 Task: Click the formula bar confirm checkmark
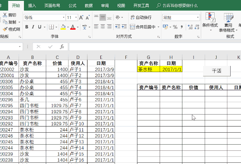(x=50, y=47)
